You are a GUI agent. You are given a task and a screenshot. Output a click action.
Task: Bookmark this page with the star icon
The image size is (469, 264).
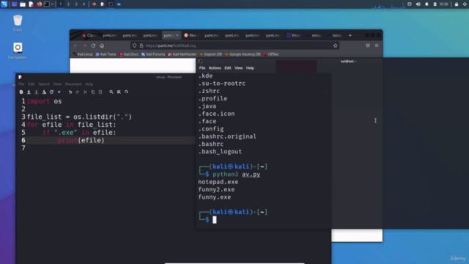[x=336, y=45]
